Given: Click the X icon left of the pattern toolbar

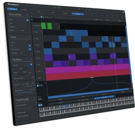Looking at the screenshot, I should (32, 17).
